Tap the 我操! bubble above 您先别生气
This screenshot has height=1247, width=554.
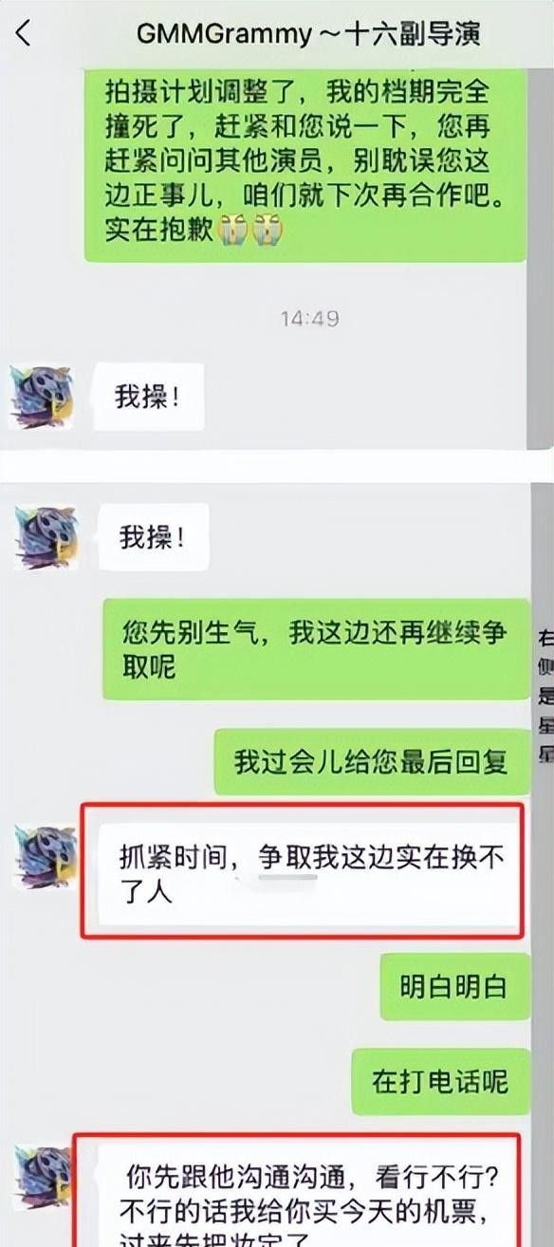click(151, 538)
